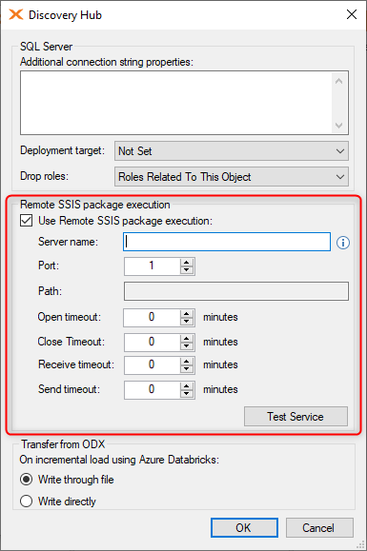The width and height of the screenshot is (367, 551).
Task: Cancel the Discovery Hub dialog
Action: tap(319, 527)
